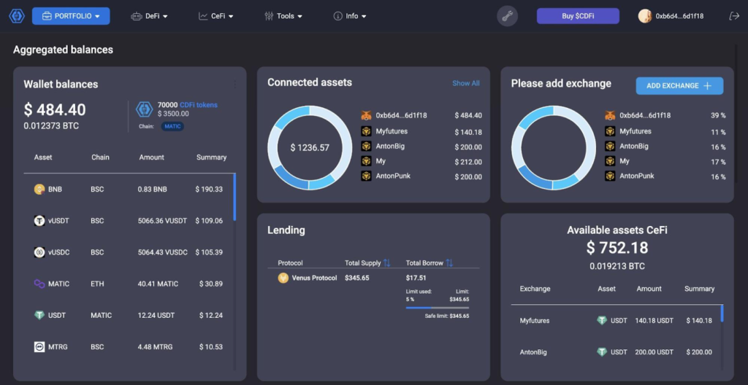Click the MTRG token icon

click(39, 346)
